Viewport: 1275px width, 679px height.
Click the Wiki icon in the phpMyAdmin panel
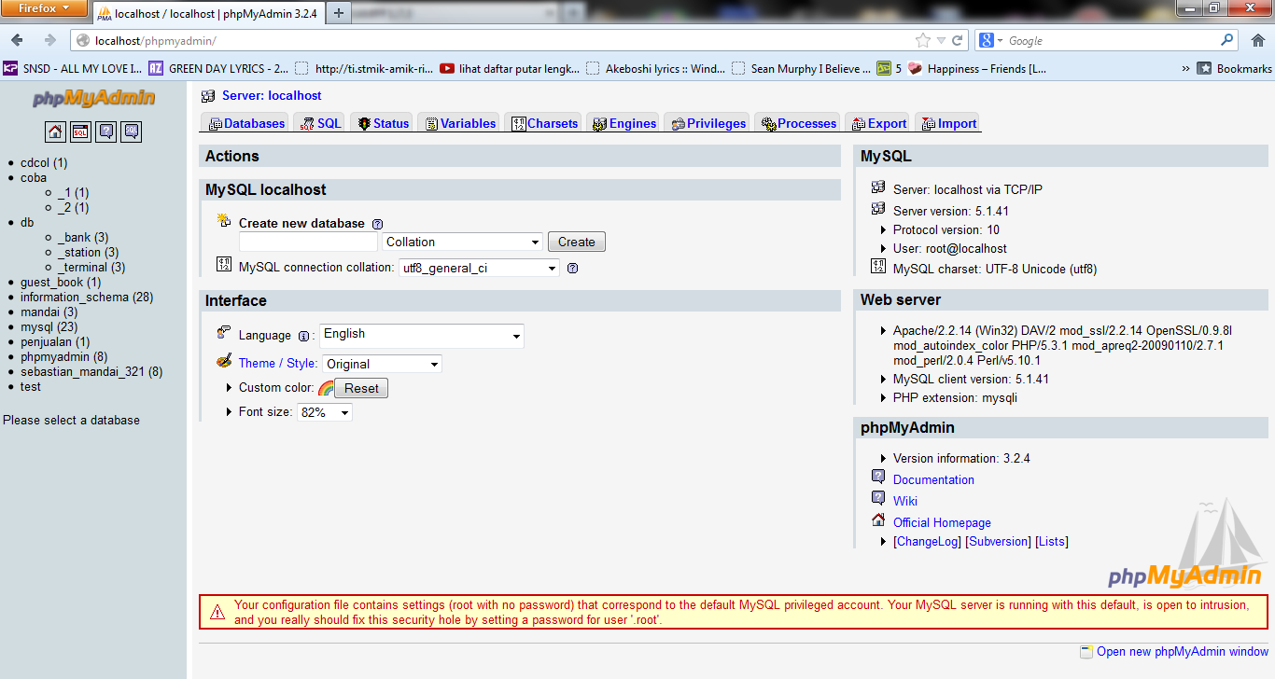coord(877,497)
